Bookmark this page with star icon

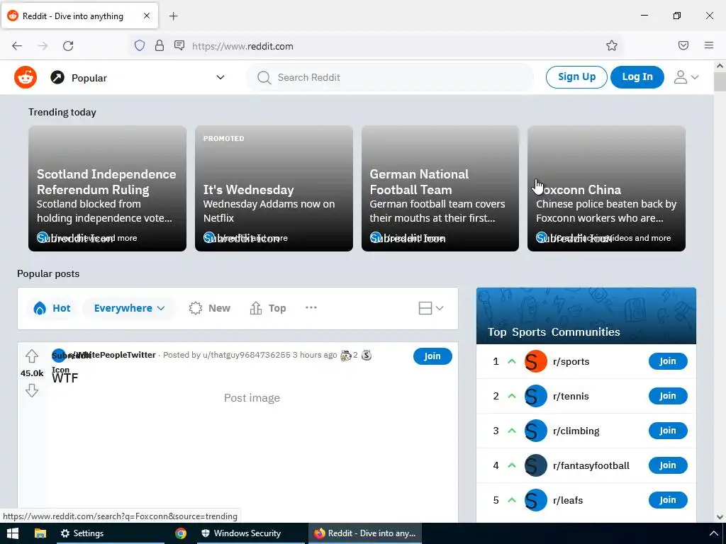coord(612,45)
